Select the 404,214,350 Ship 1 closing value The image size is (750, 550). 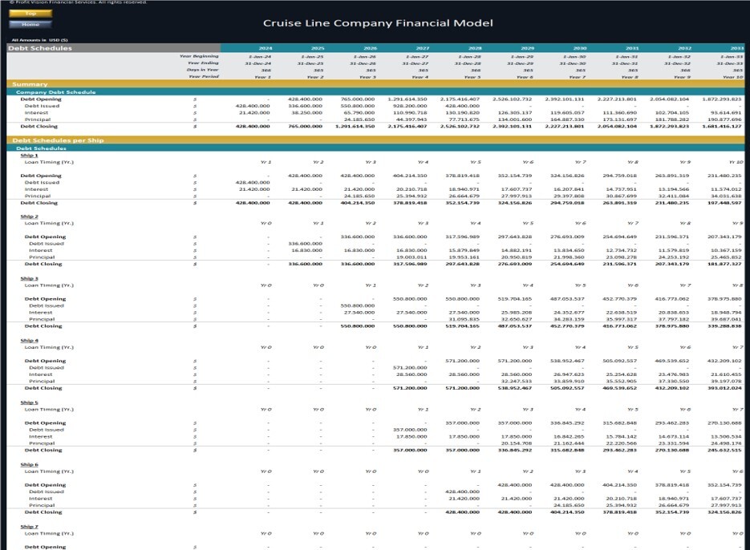point(357,203)
